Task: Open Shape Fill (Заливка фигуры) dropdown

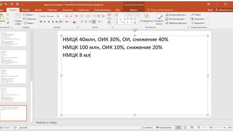Action: point(176,15)
